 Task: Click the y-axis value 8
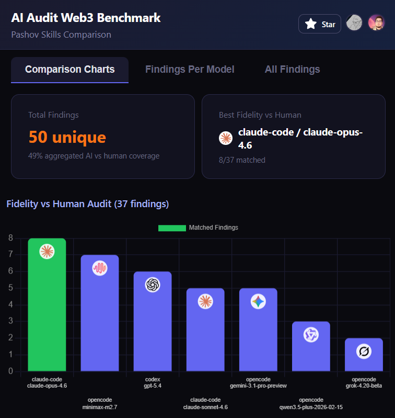point(10,238)
